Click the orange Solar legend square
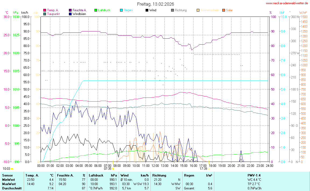The width and height of the screenshot is (310, 191). (224, 10)
